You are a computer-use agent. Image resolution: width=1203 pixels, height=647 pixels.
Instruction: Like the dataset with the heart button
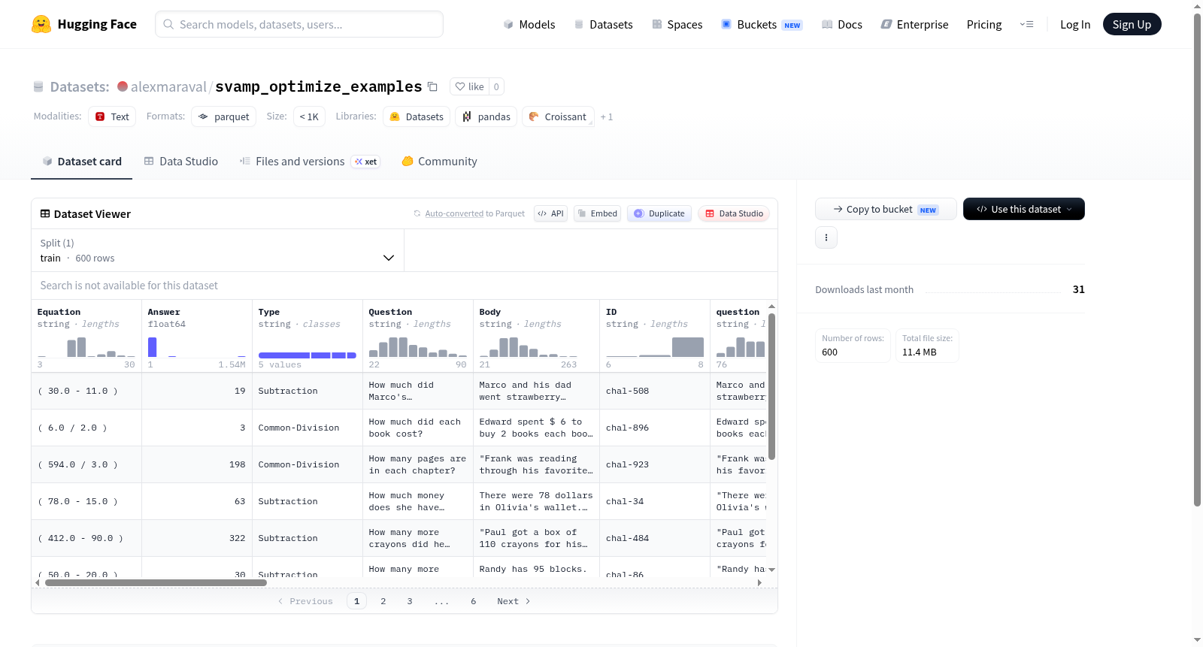coord(469,86)
